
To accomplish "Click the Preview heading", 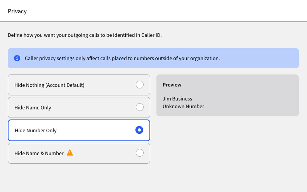I will click(x=172, y=85).
